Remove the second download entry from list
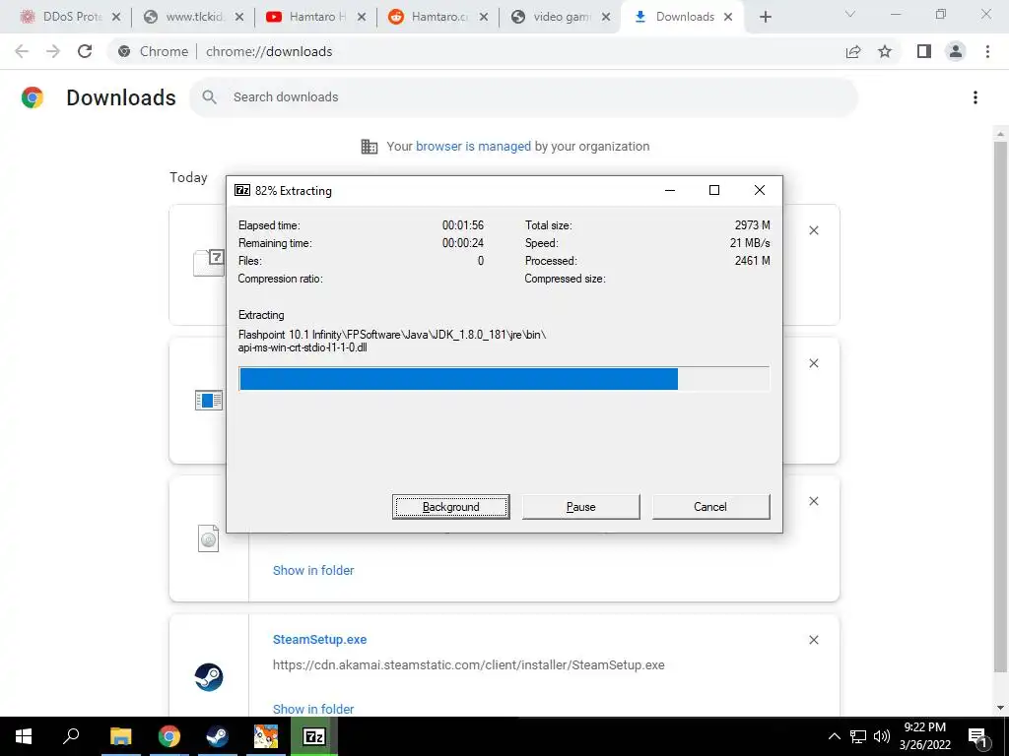Image resolution: width=1009 pixels, height=756 pixels. point(813,363)
